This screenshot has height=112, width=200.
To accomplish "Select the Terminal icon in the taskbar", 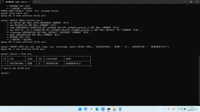I will click(109, 109).
